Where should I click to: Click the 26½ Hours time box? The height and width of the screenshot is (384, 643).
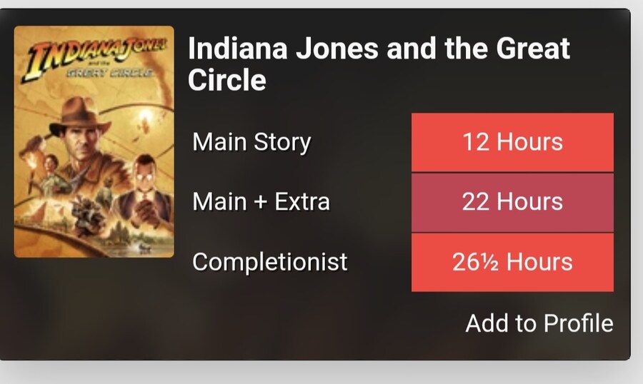point(512,262)
